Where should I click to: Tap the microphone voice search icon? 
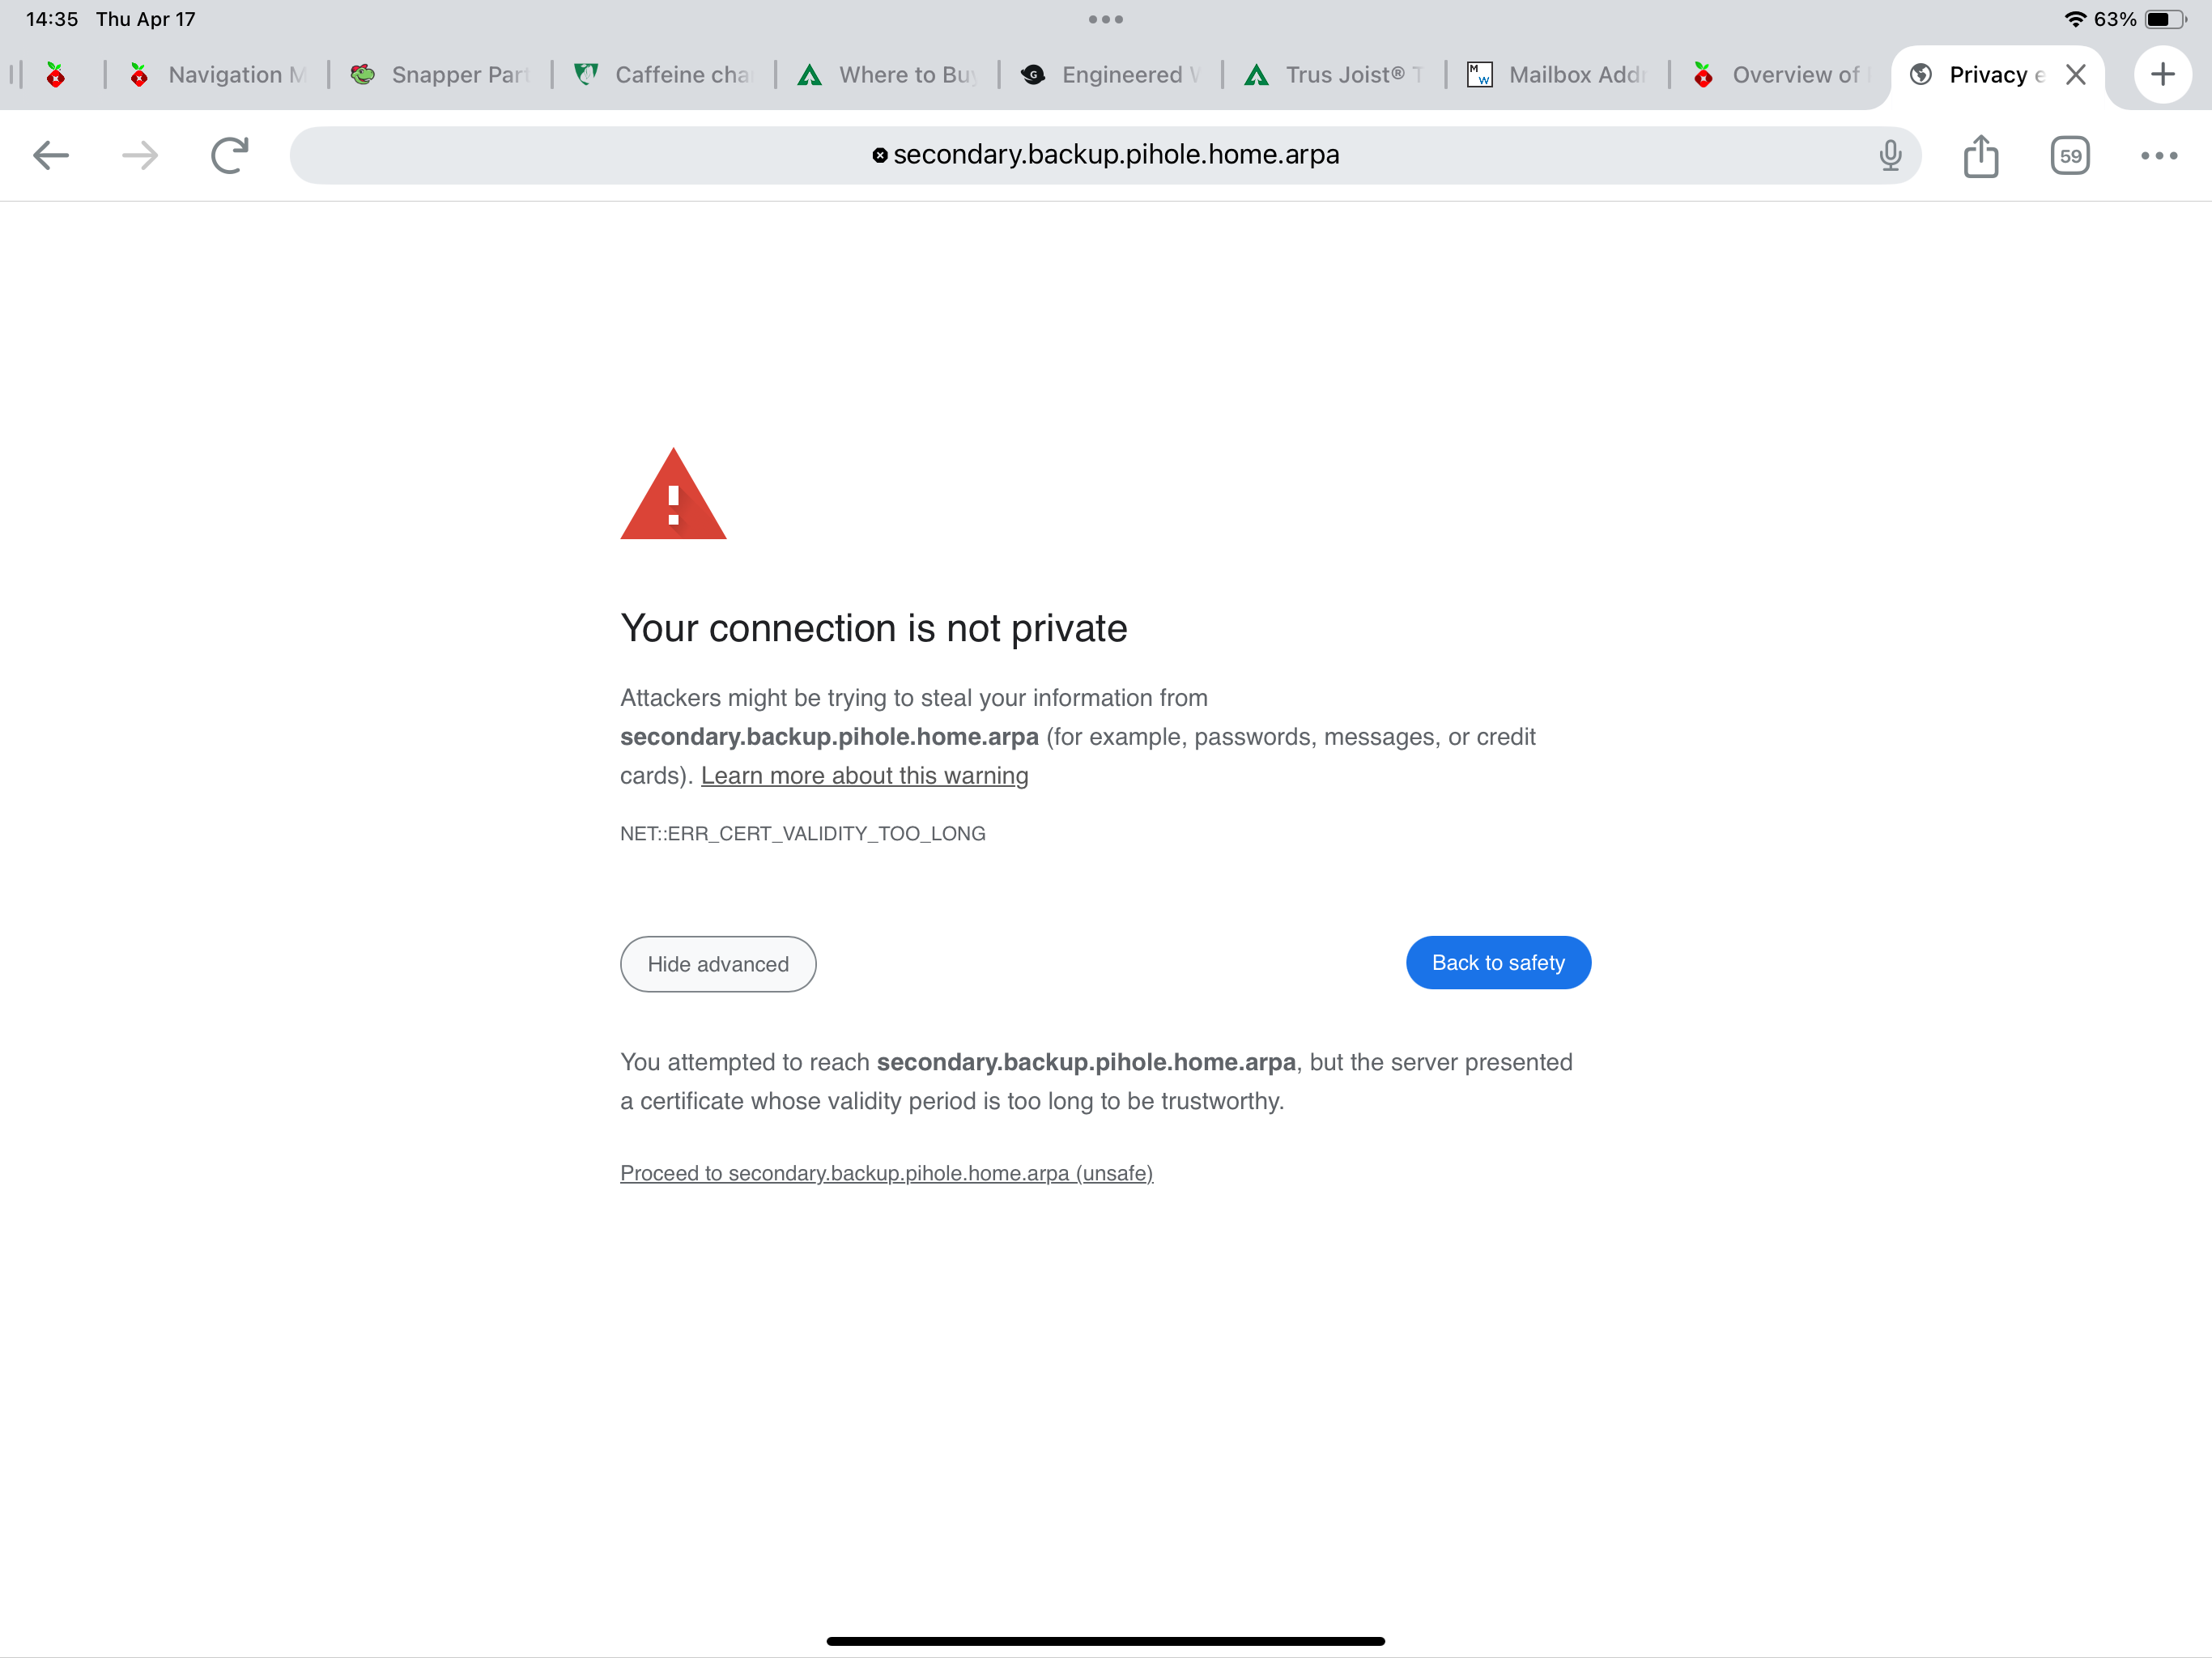pyautogui.click(x=1890, y=155)
